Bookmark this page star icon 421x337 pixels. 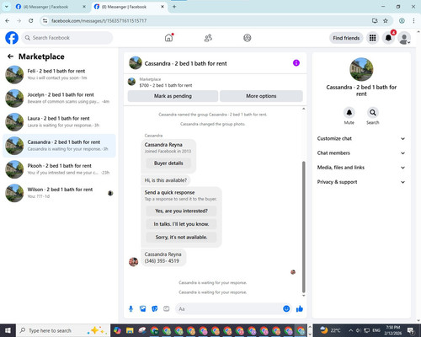pos(386,21)
